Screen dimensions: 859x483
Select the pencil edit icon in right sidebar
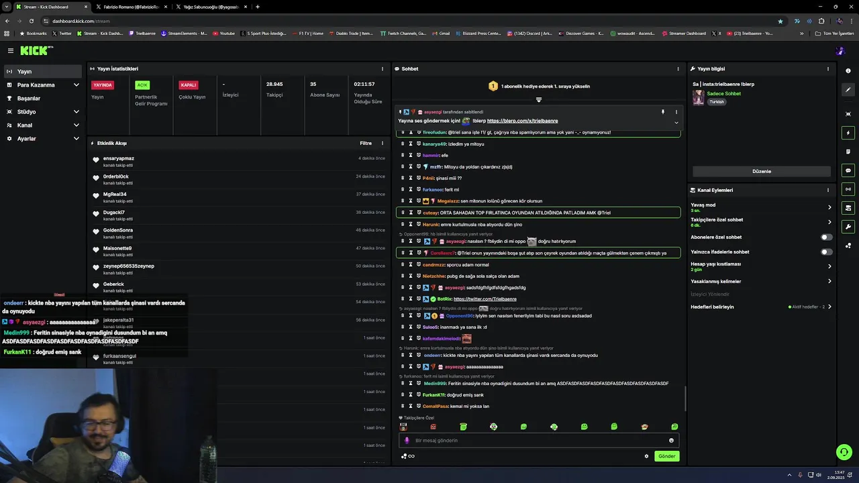848,89
